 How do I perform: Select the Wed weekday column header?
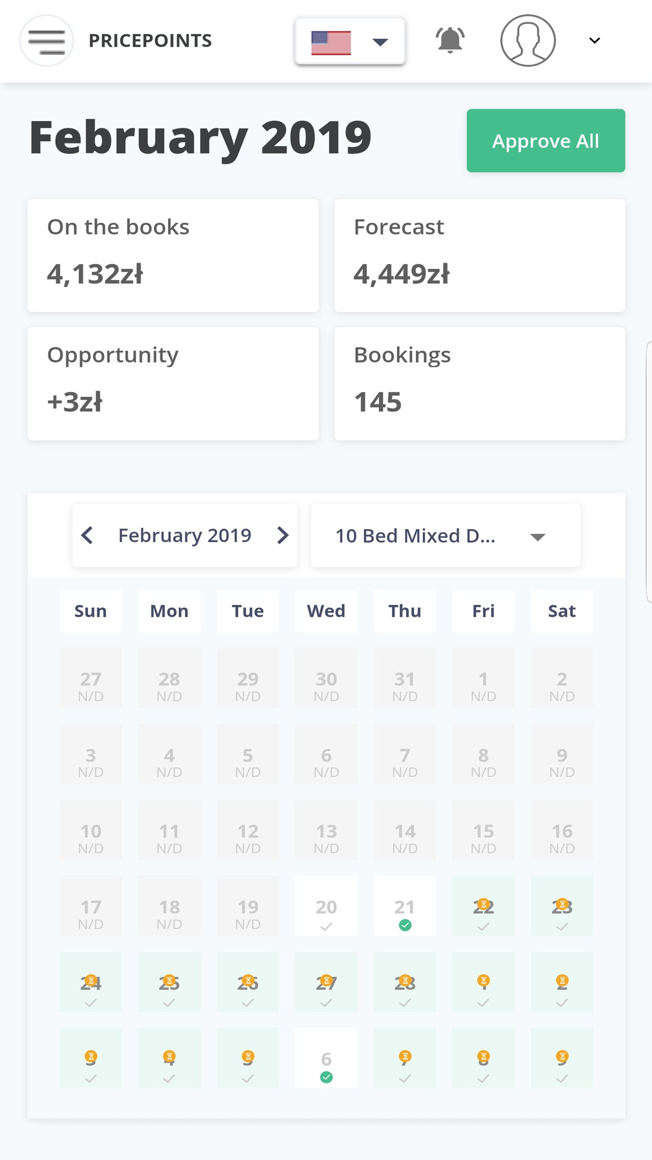[x=326, y=611]
